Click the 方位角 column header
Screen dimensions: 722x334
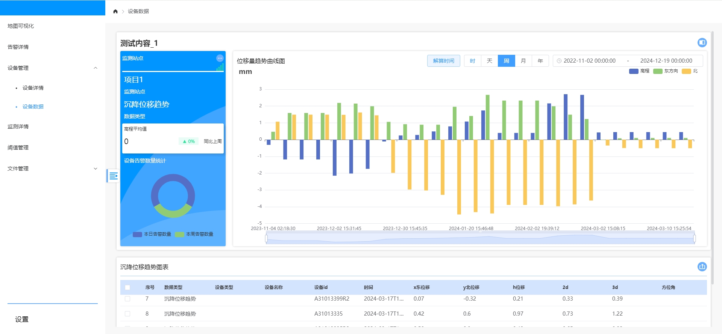669,287
